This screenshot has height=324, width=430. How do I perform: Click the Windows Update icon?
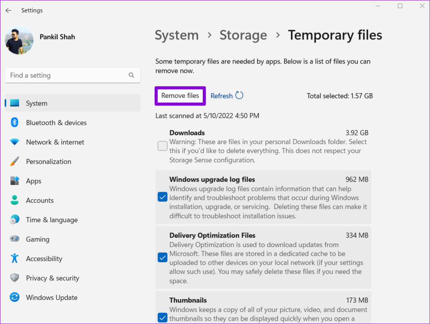click(14, 297)
